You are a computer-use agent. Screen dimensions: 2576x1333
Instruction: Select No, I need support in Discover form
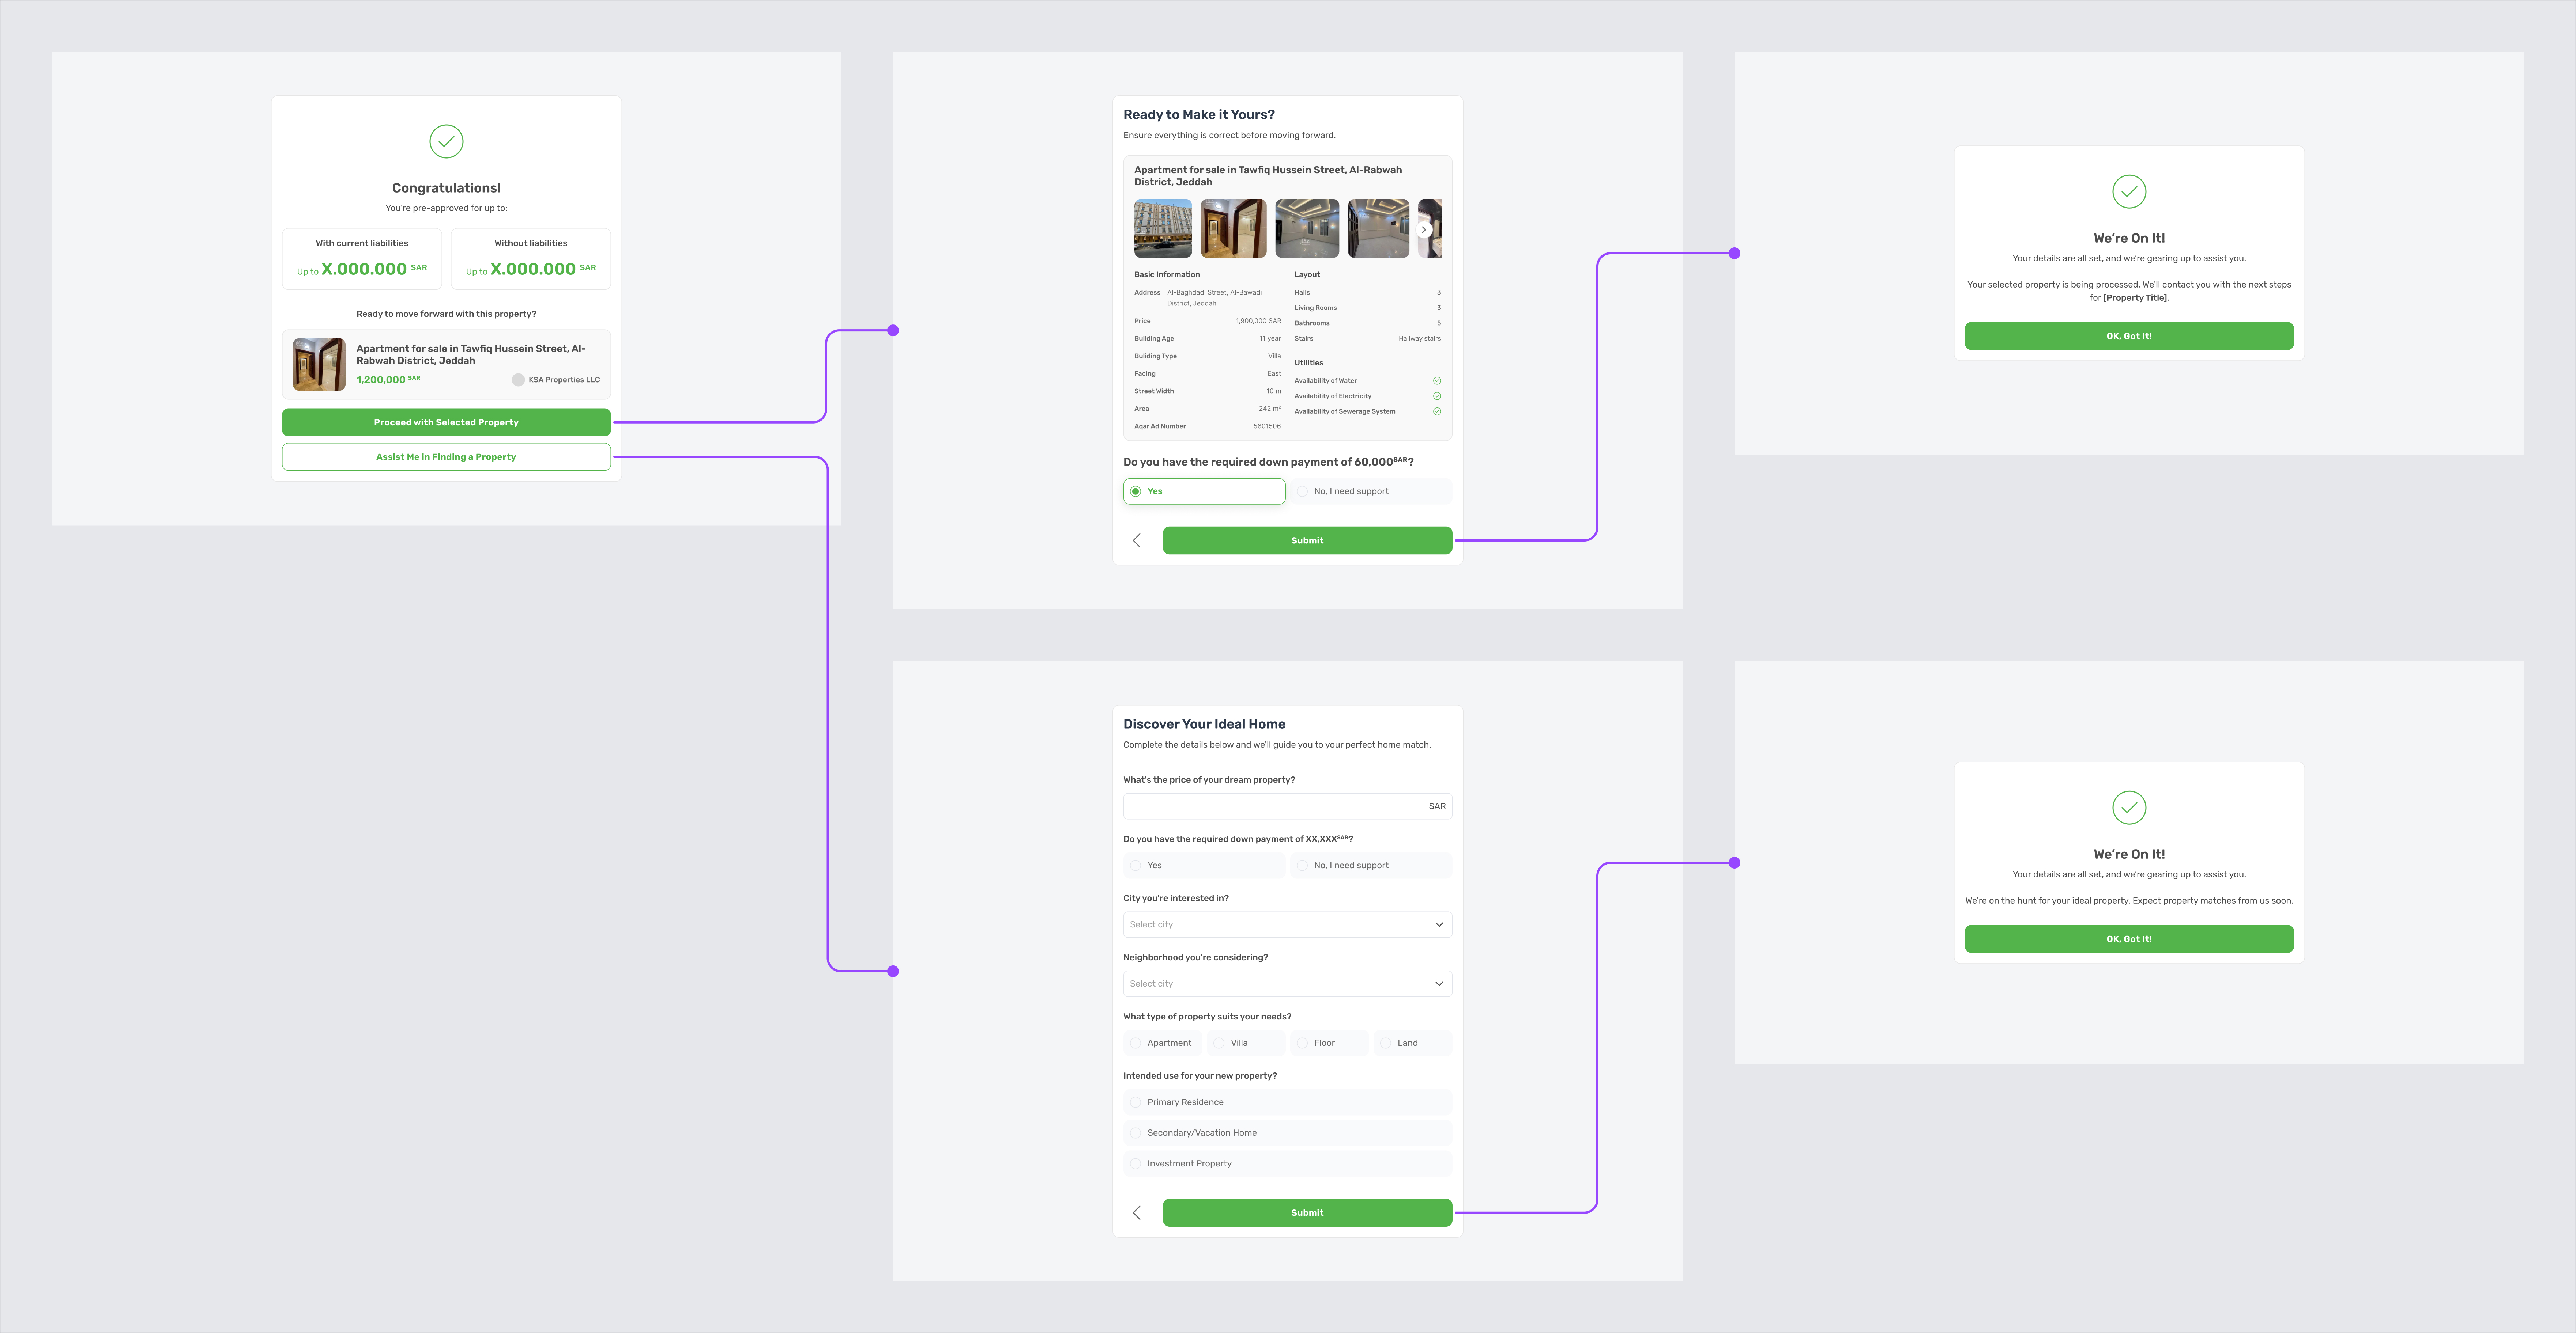[1371, 865]
